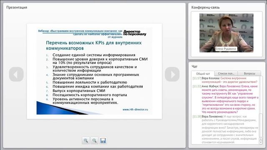Advance to next slide arrow
Image resolution: width=267 pixels, height=150 pixels.
172,74
